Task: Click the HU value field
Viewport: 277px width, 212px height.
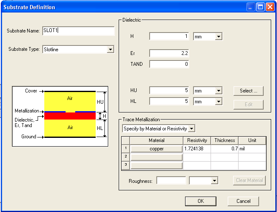Action: click(x=169, y=91)
